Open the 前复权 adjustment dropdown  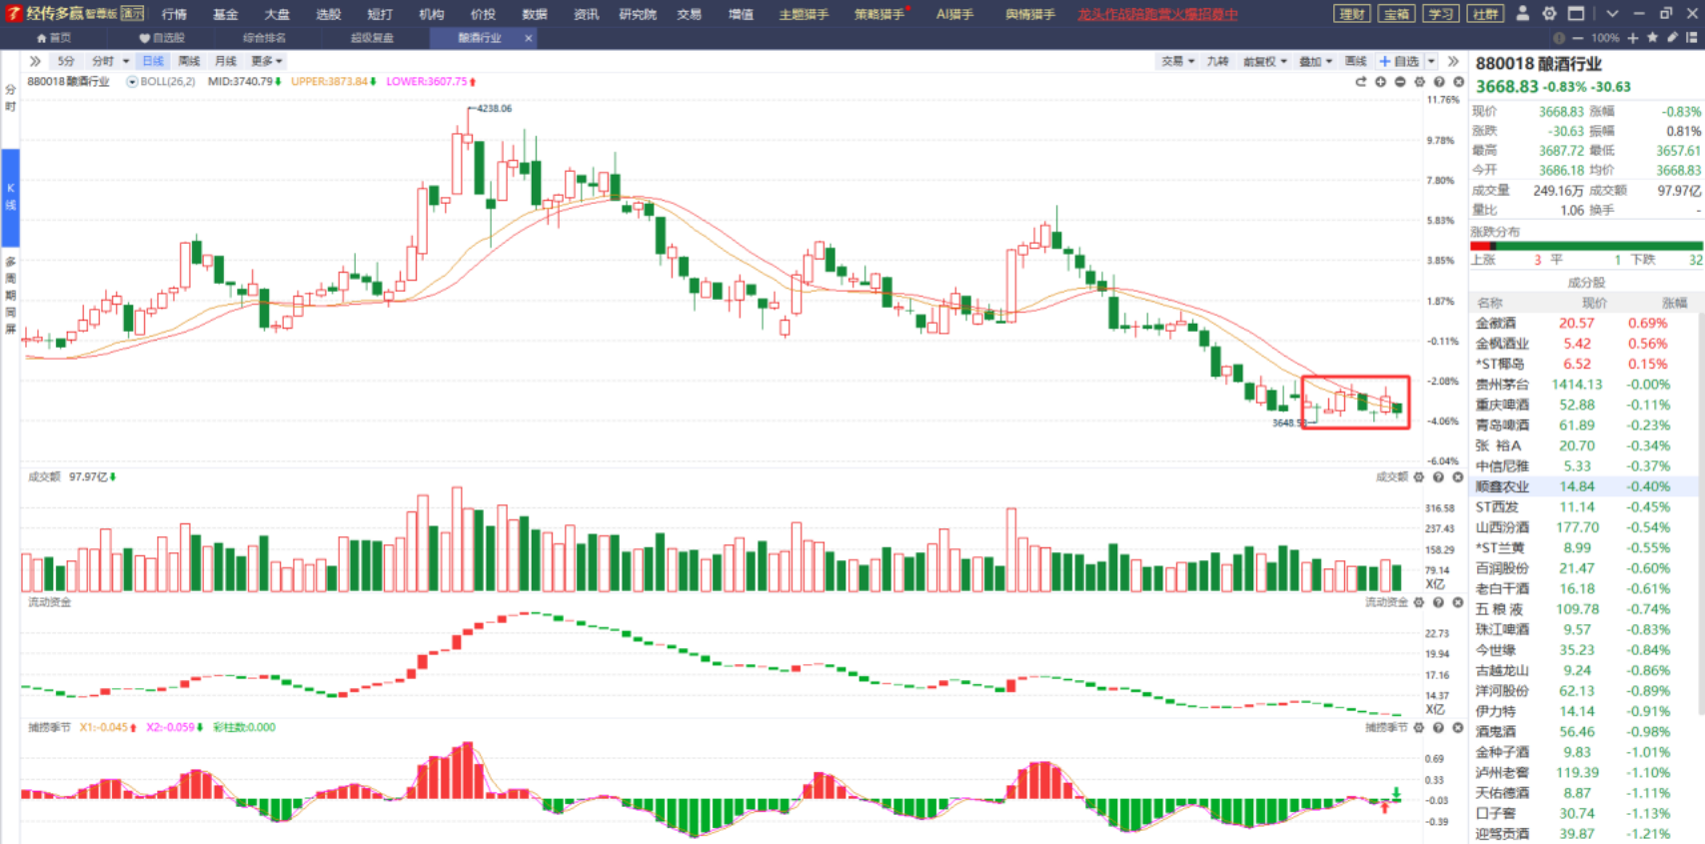1264,61
